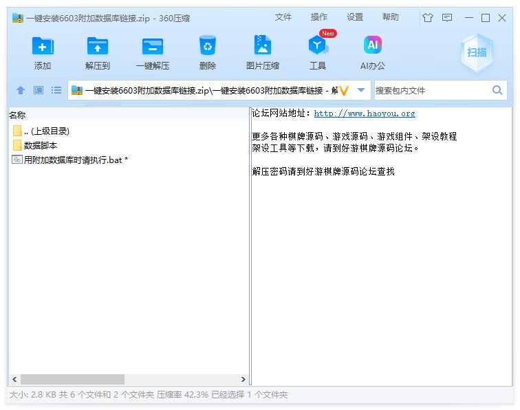Open the 操作 menu
This screenshot has height=410, width=520.
pos(318,17)
